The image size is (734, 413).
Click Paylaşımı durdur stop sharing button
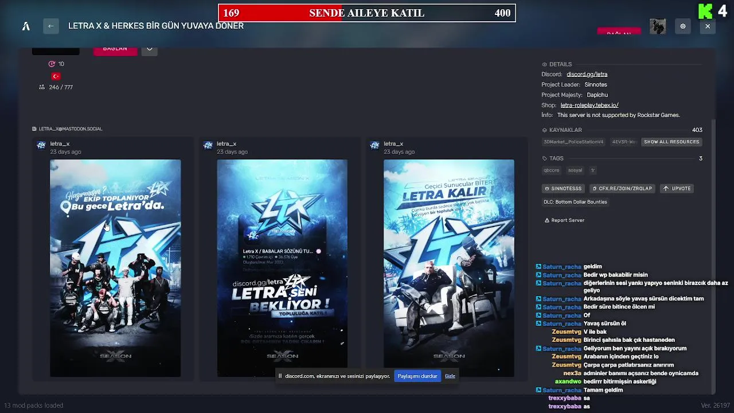(x=417, y=376)
